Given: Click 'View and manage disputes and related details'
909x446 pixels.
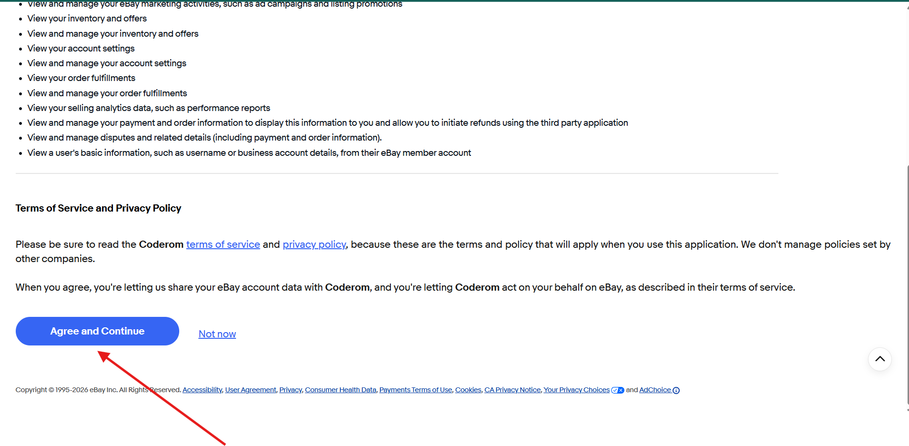Looking at the screenshot, I should tap(204, 138).
